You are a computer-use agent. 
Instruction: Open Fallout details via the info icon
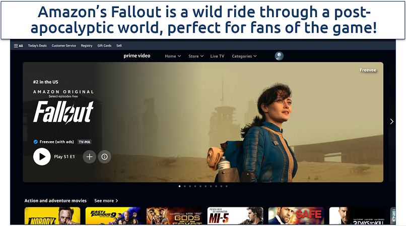coord(105,156)
